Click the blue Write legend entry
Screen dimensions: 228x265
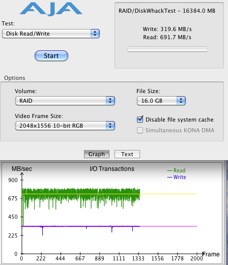pyautogui.click(x=177, y=177)
